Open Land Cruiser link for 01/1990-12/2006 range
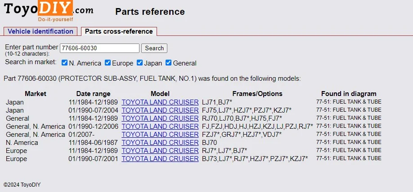413x192 pixels. point(160,127)
